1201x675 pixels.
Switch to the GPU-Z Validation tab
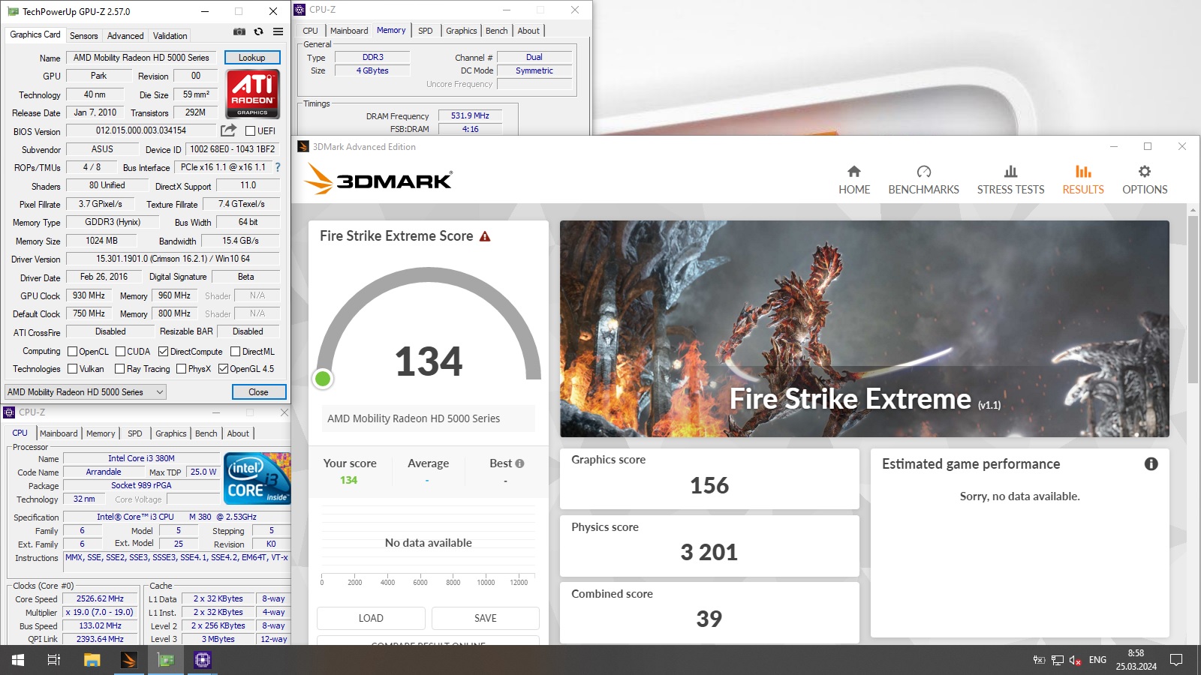point(170,36)
